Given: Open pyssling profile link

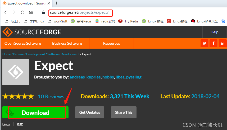Looking at the screenshot, I should click(134, 77).
